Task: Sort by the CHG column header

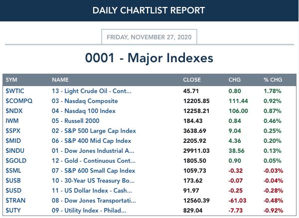Action: click(x=234, y=80)
